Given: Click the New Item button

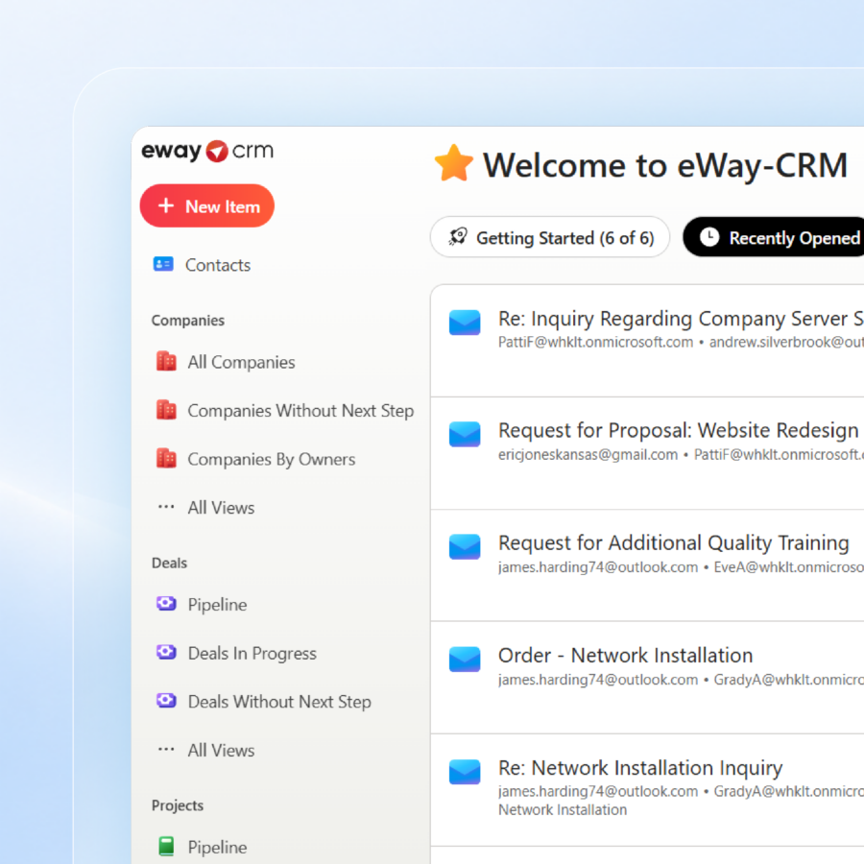Looking at the screenshot, I should (x=207, y=206).
